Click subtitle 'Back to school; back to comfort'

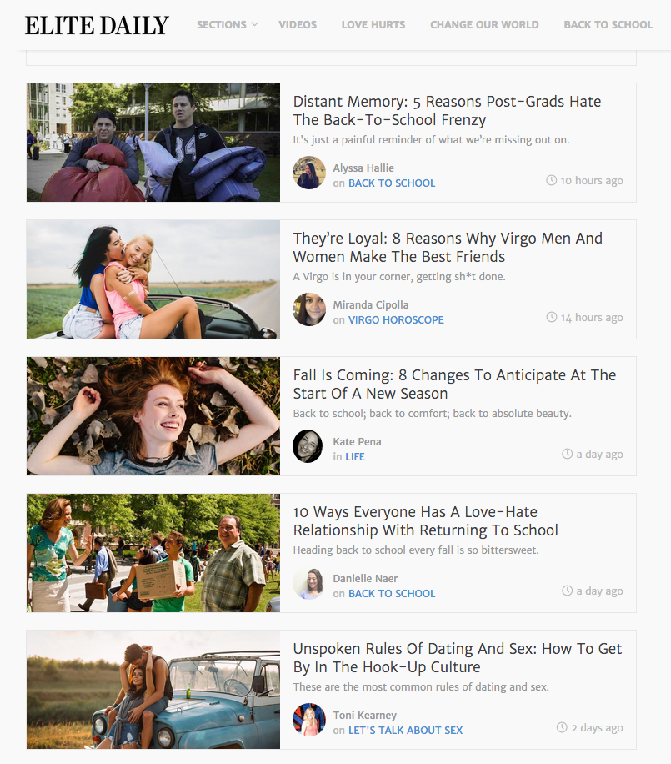click(x=433, y=415)
